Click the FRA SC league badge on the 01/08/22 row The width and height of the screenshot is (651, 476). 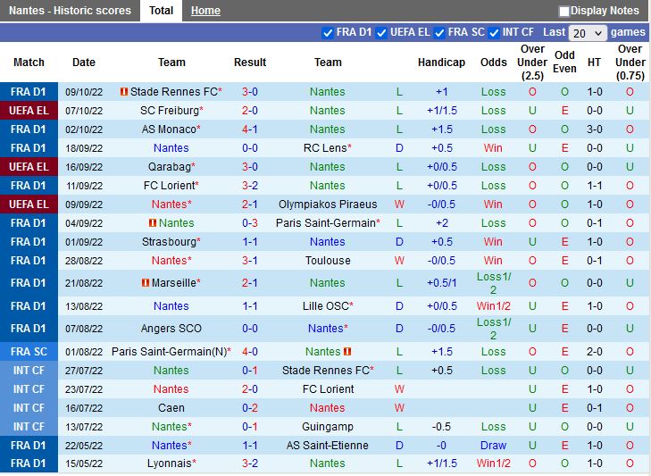pyautogui.click(x=29, y=352)
